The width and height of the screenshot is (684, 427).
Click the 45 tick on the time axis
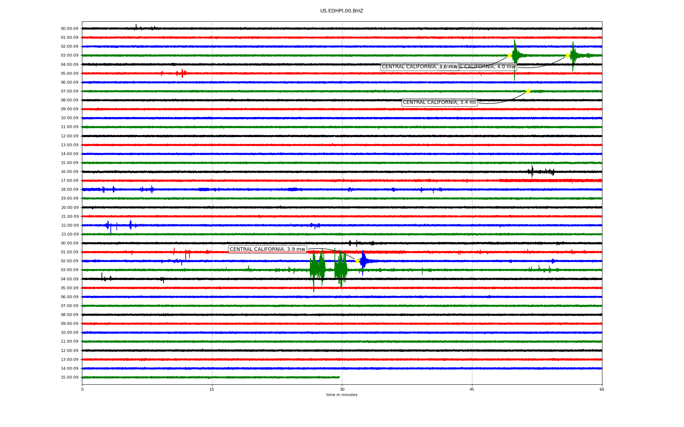point(472,389)
